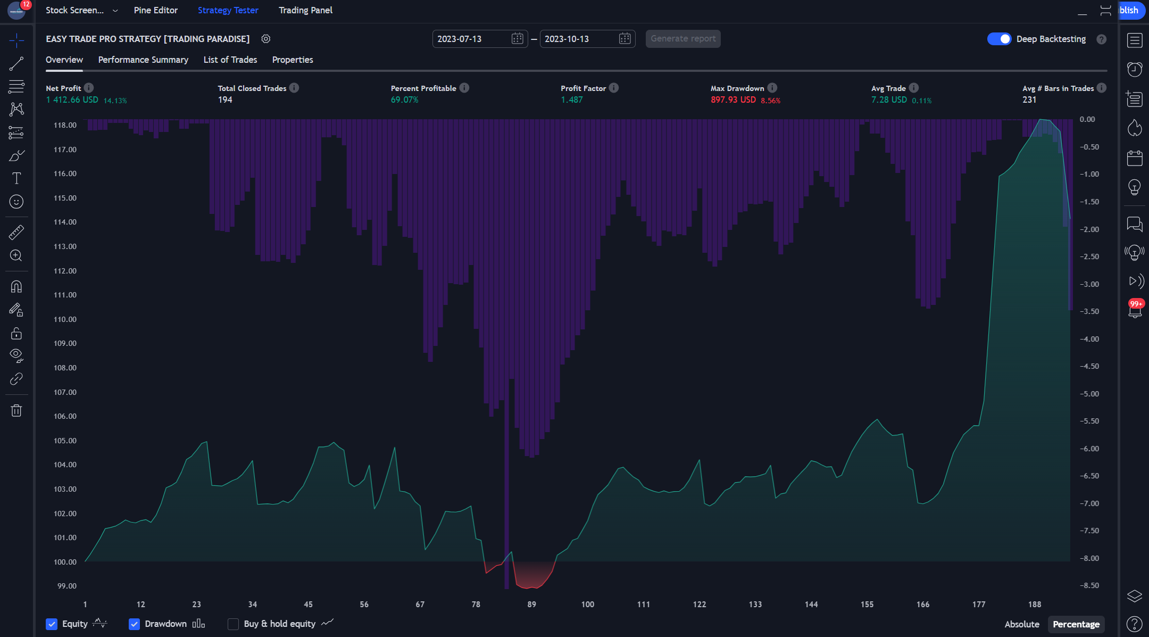Select the text annotation tool

(x=16, y=178)
